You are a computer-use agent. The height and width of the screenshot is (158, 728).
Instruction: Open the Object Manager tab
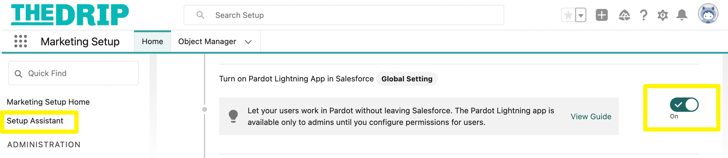(207, 41)
